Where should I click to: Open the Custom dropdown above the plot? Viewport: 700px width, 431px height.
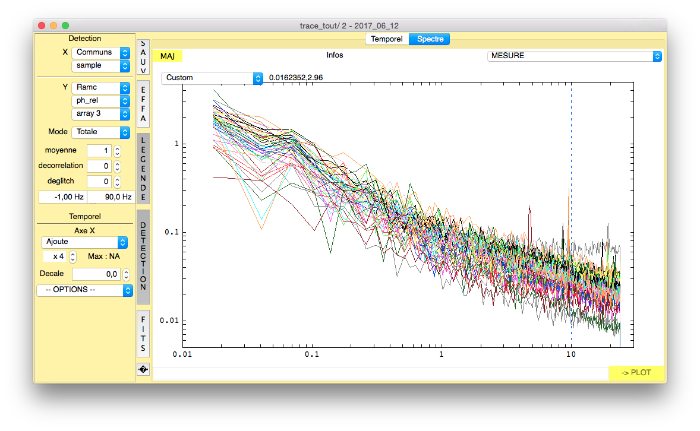tap(212, 78)
